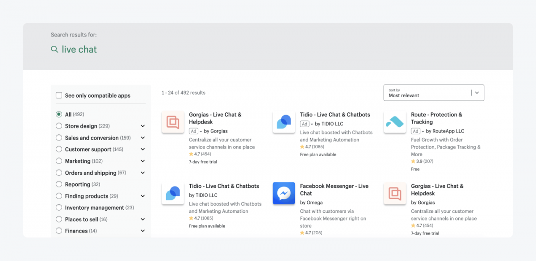
Task: Select the Finances filter radio
Action: [x=59, y=231]
